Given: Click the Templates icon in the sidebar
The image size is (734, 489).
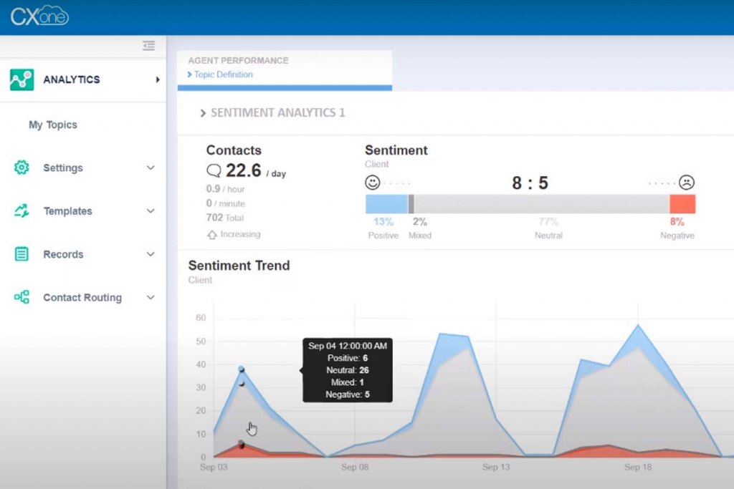Looking at the screenshot, I should tap(22, 210).
